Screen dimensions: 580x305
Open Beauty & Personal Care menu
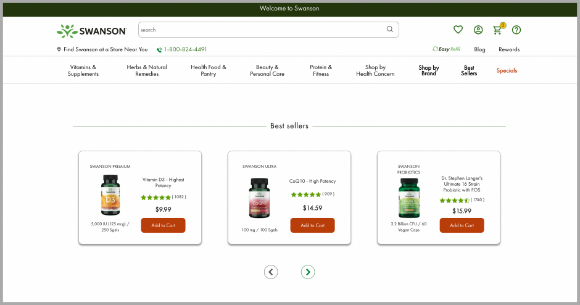tap(267, 70)
